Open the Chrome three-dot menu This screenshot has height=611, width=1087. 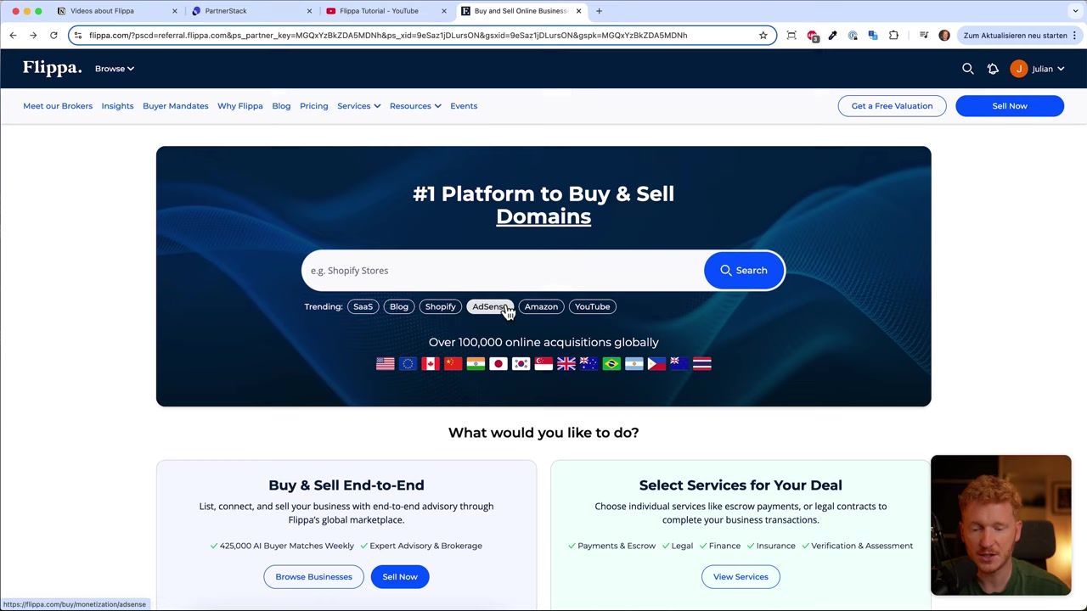pos(1074,35)
